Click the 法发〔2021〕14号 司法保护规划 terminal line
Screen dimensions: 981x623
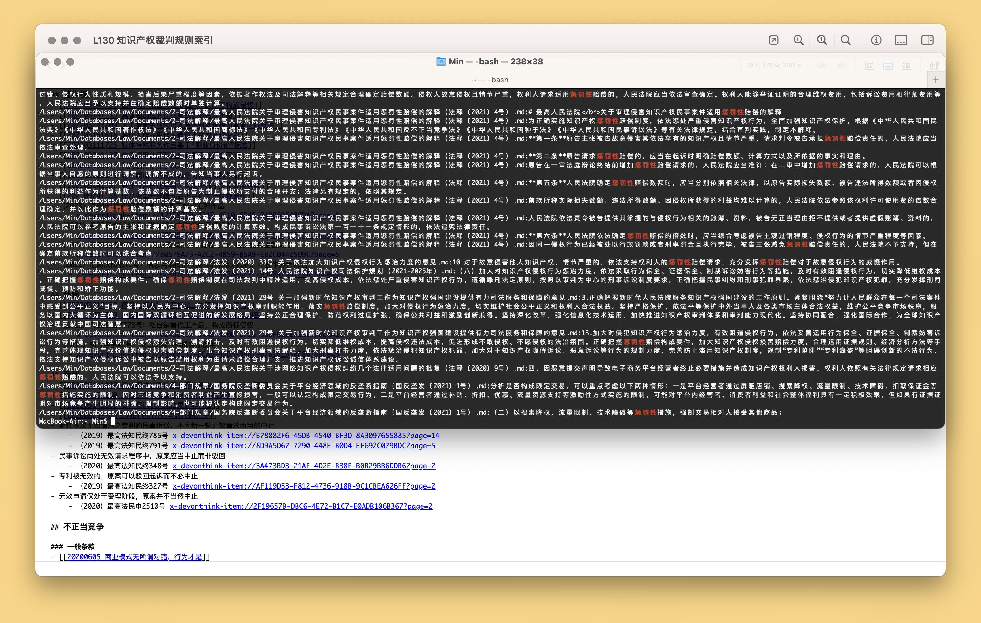point(490,280)
